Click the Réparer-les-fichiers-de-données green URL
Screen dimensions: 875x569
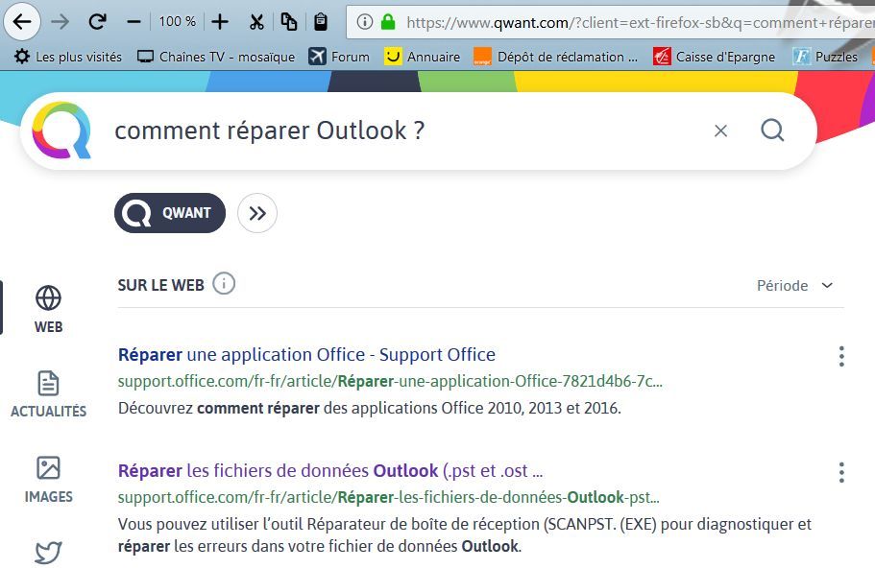[x=388, y=497]
